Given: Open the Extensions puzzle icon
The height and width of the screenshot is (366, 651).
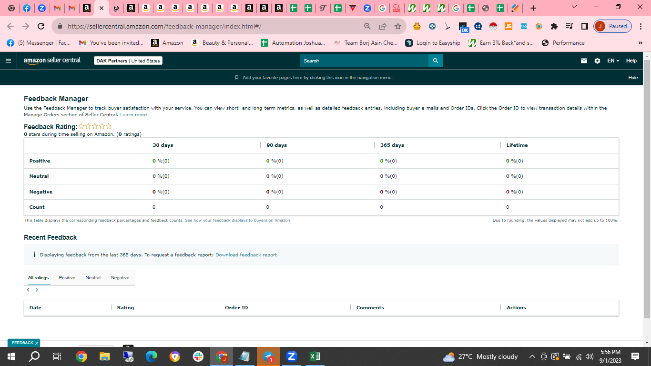Looking at the screenshot, I should [554, 26].
